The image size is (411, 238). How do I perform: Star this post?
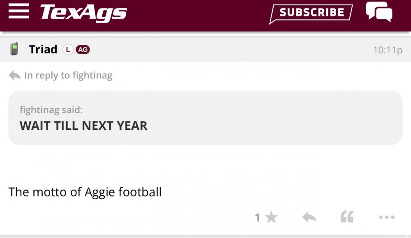[x=271, y=217]
